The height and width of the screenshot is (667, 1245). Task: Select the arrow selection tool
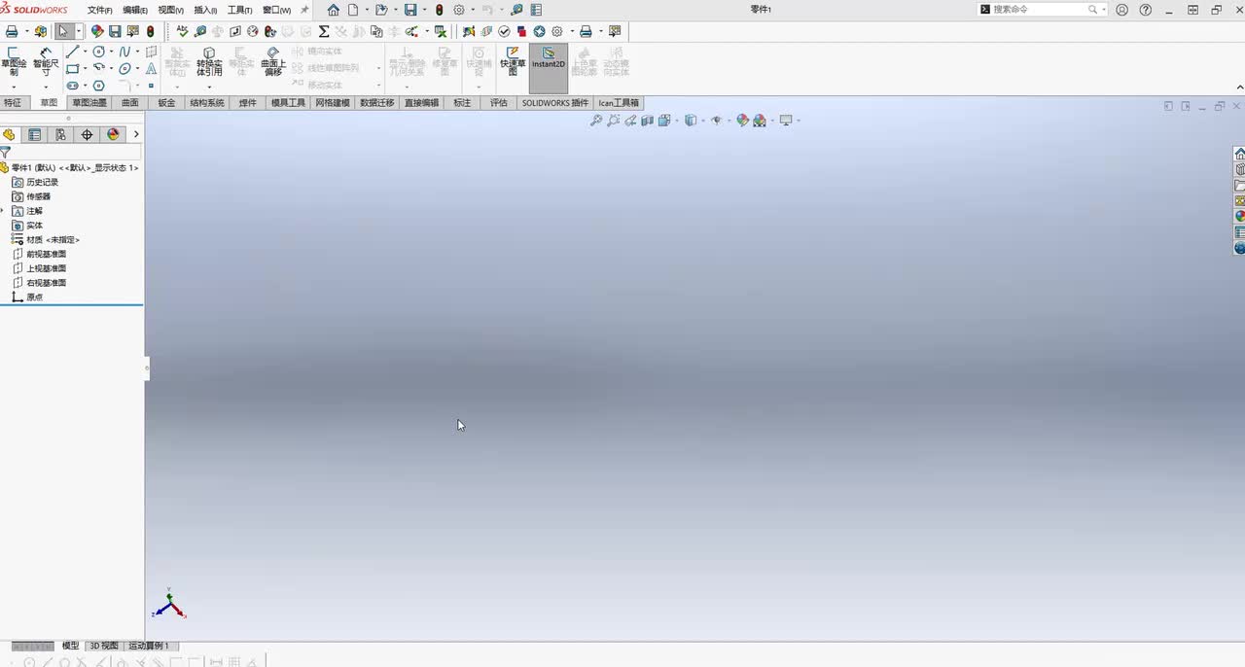pyautogui.click(x=63, y=31)
